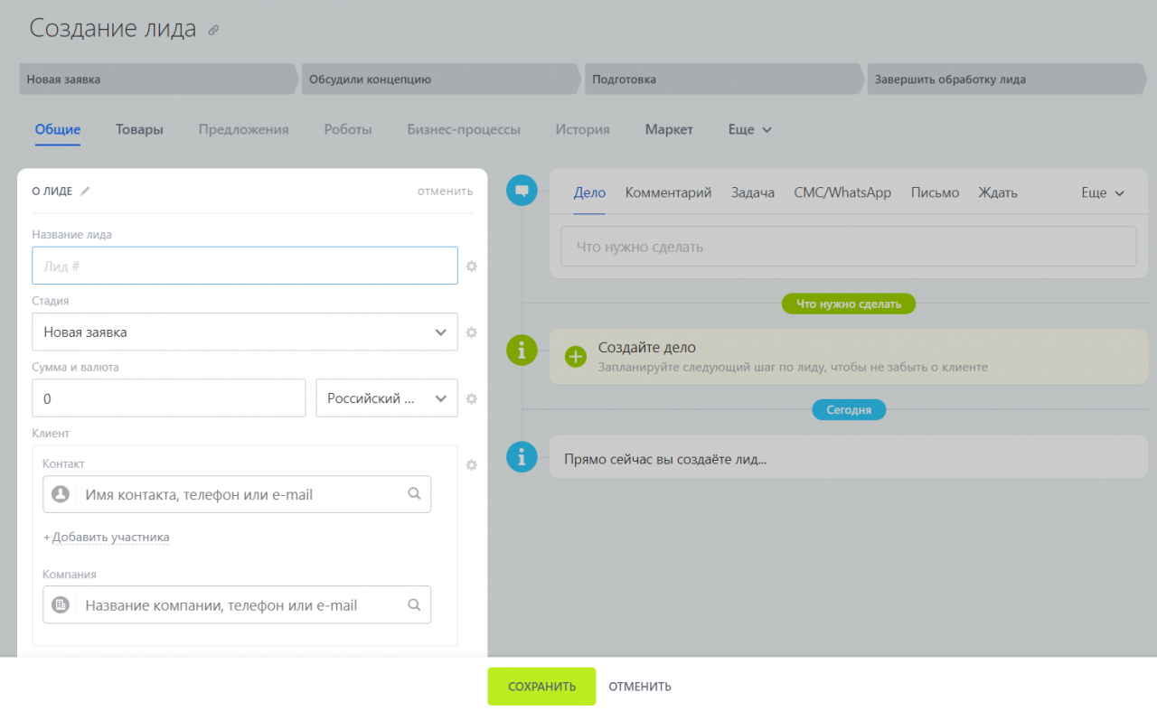Select the Задача timeline tab

click(753, 192)
